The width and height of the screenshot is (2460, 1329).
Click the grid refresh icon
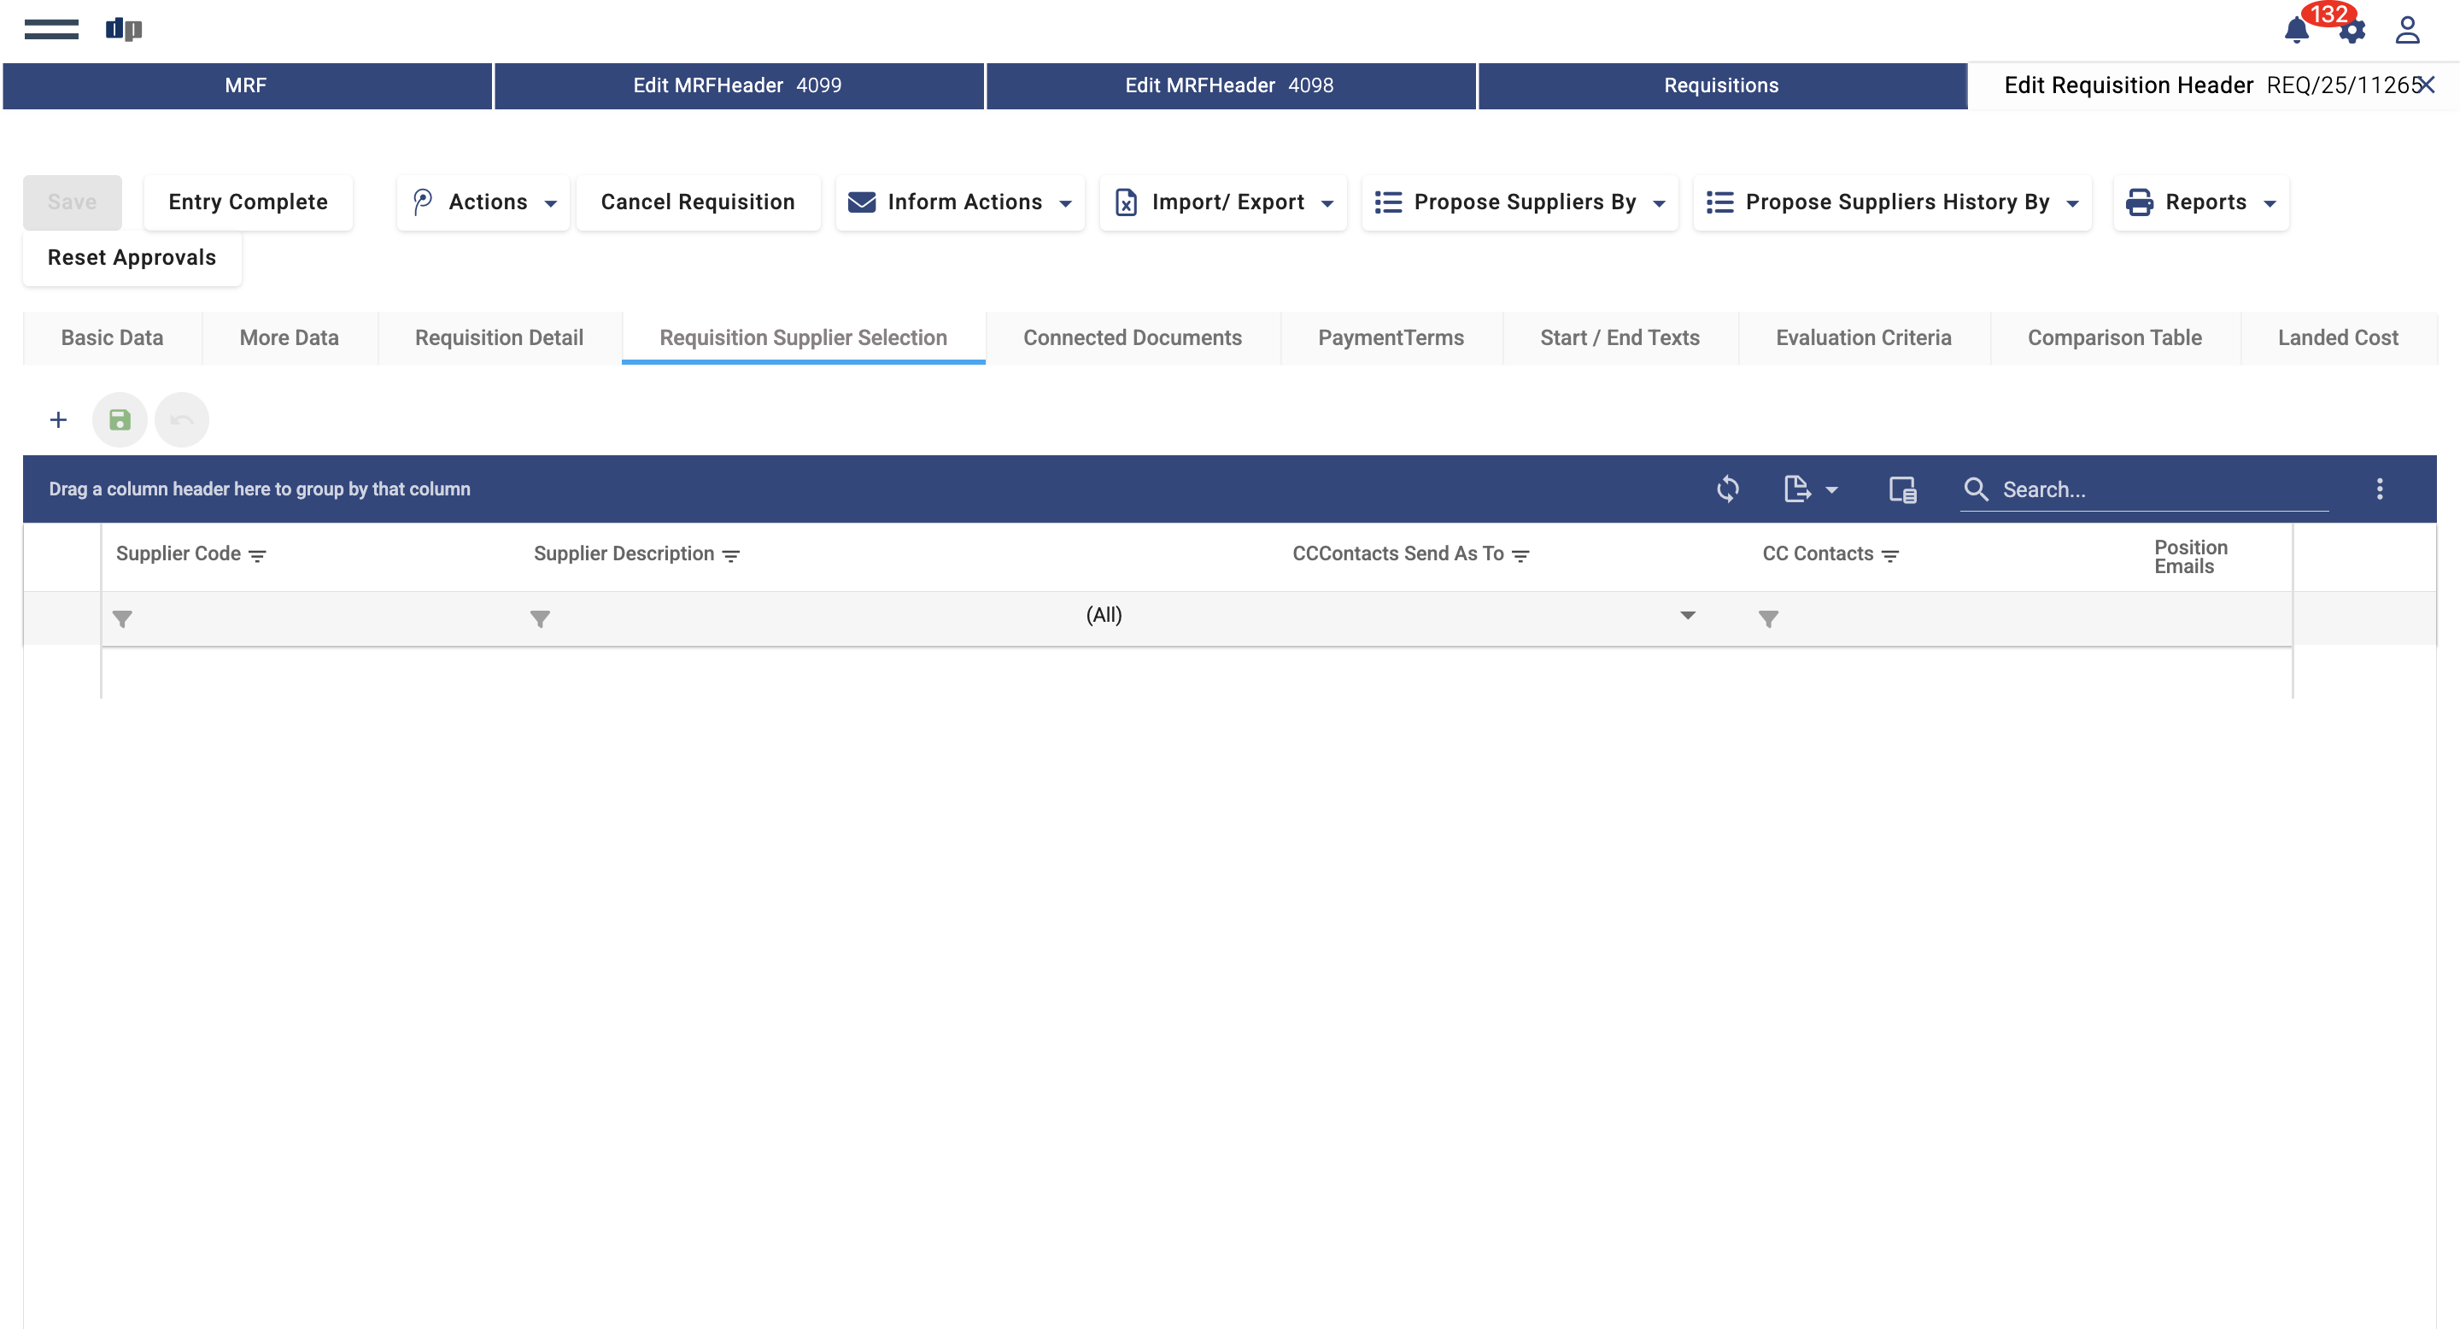pos(1726,489)
